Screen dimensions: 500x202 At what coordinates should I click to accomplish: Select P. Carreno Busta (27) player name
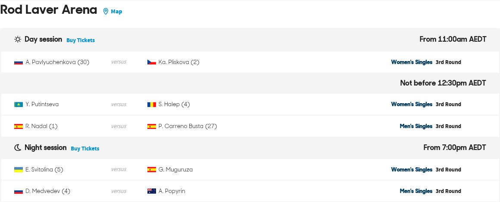pos(187,126)
